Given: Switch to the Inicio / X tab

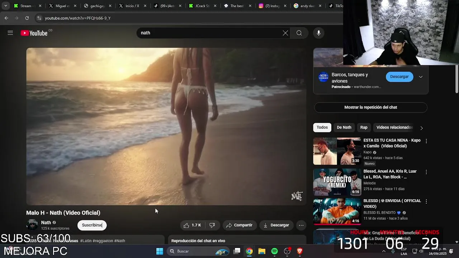Looking at the screenshot, I should click(132, 6).
